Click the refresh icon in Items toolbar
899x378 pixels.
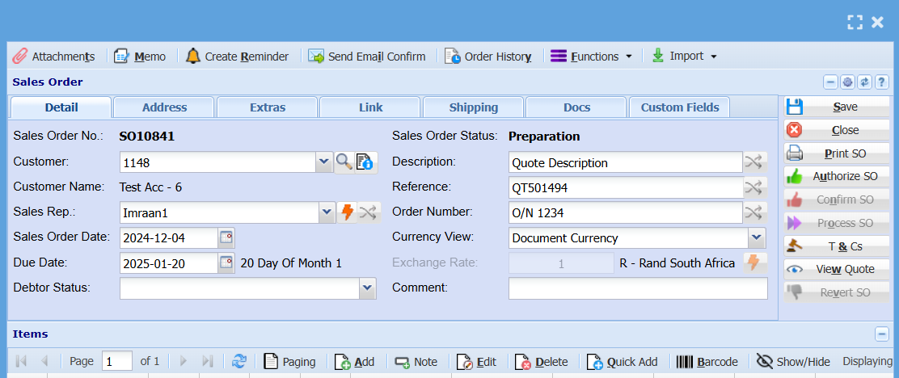click(239, 362)
